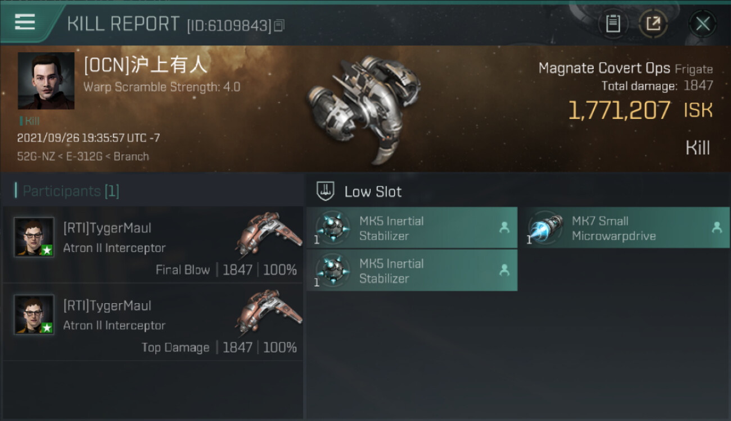
Task: Click the clipboard copy report icon
Action: [613, 24]
